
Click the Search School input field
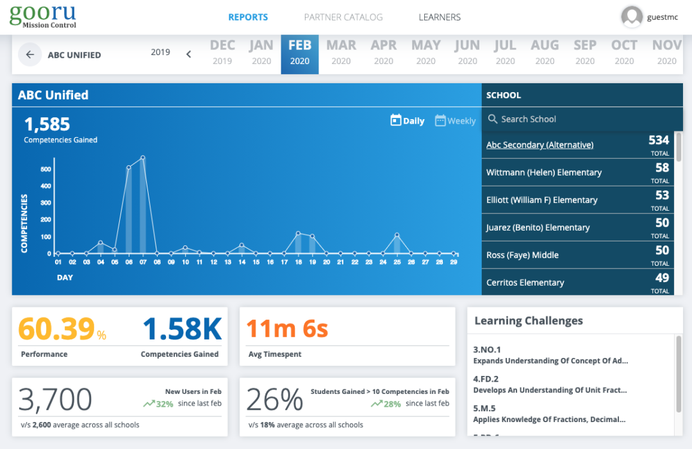pyautogui.click(x=582, y=119)
